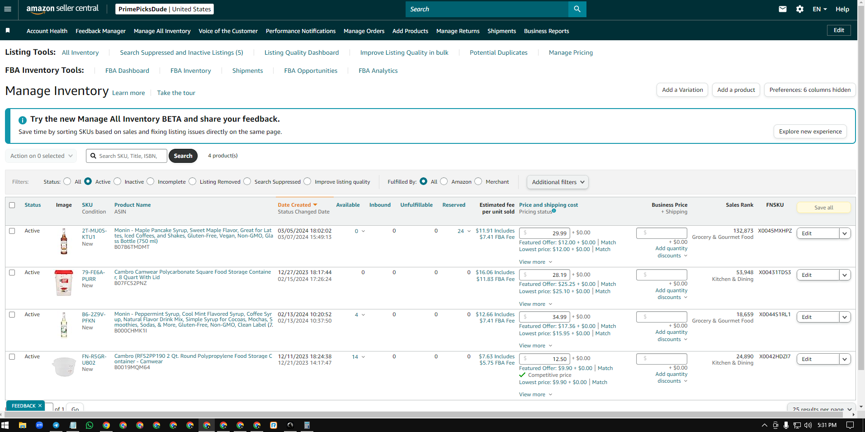The height and width of the screenshot is (432, 865).
Task: Open Telegram from the taskbar
Action: coord(56,425)
